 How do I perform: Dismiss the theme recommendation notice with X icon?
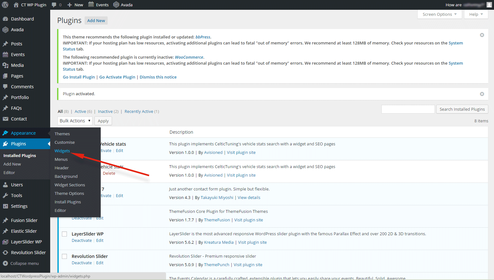coord(482,35)
